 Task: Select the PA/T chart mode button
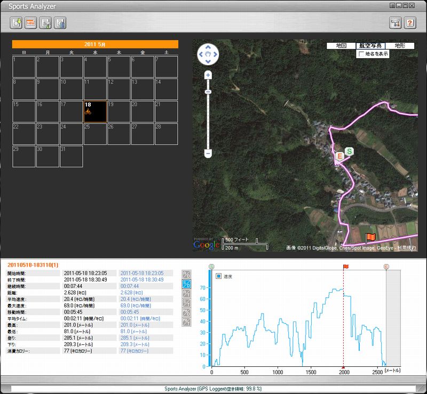coord(186,322)
